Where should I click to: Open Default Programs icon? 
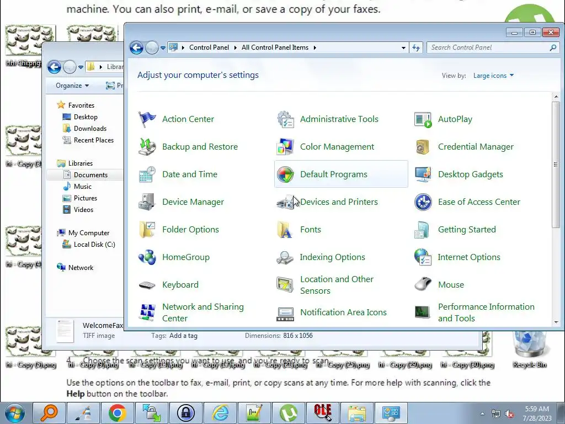(x=285, y=174)
